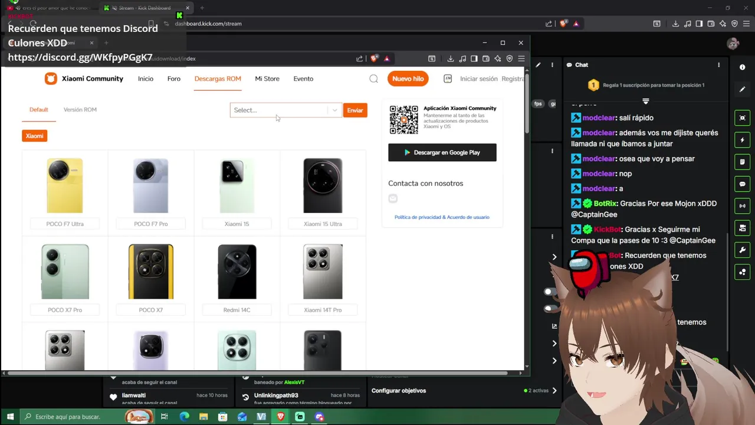
Task: Click the QR code for Xiaomi Community app
Action: click(403, 120)
